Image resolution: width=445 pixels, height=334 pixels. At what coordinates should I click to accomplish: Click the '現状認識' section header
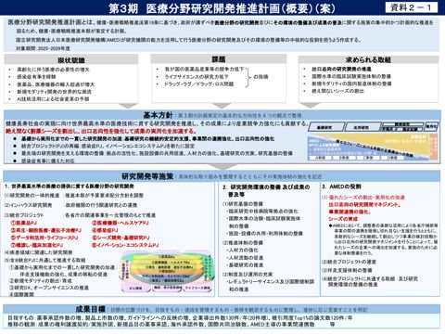[71, 60]
